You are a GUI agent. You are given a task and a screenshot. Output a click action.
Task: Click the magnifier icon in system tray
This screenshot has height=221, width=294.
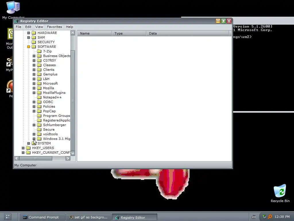tap(270, 217)
